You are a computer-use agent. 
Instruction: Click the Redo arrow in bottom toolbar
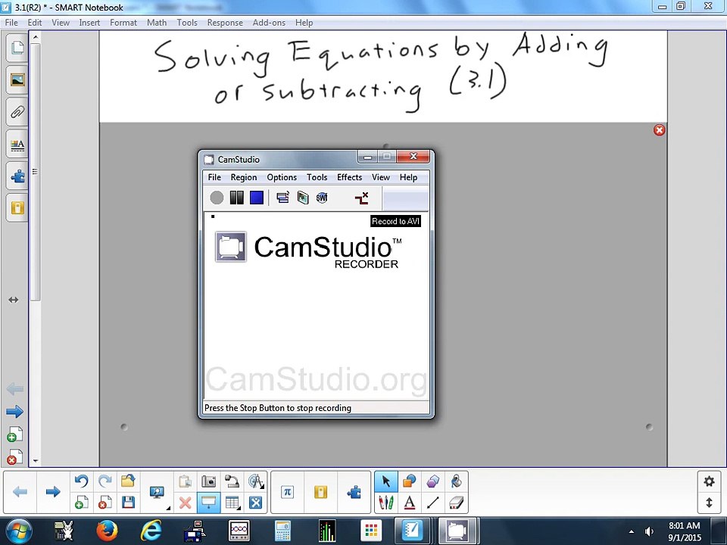105,481
